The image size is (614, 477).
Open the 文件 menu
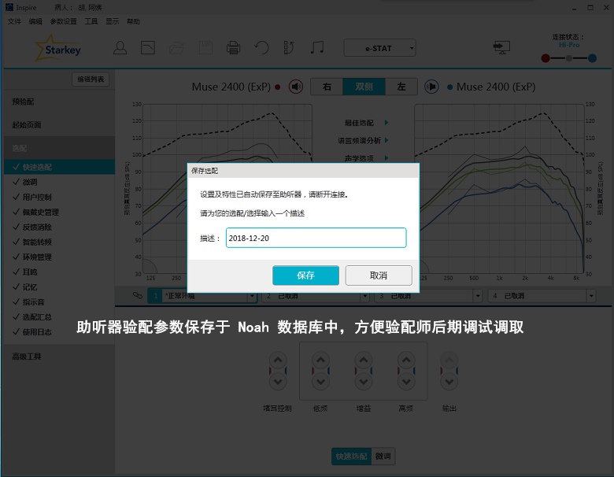point(14,21)
